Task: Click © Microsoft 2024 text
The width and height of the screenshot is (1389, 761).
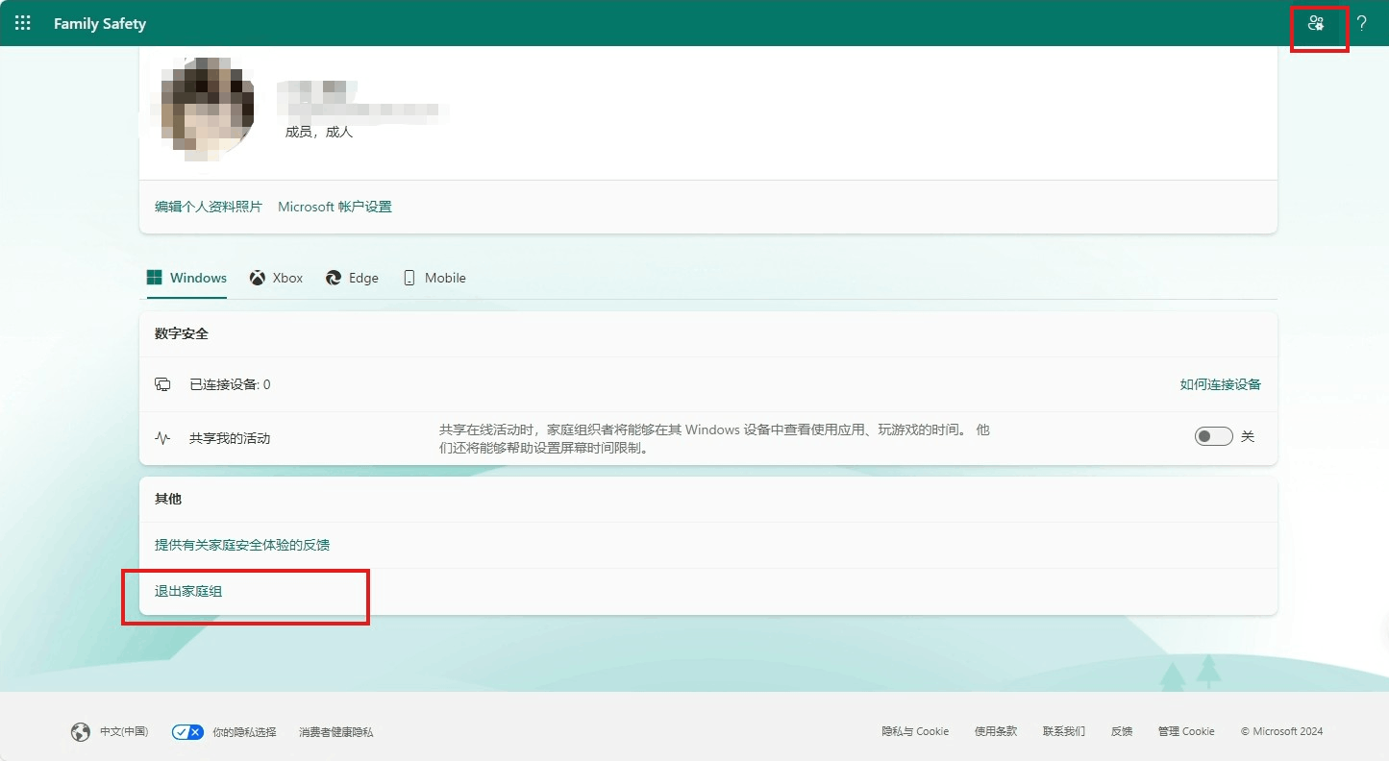Action: 1281,731
